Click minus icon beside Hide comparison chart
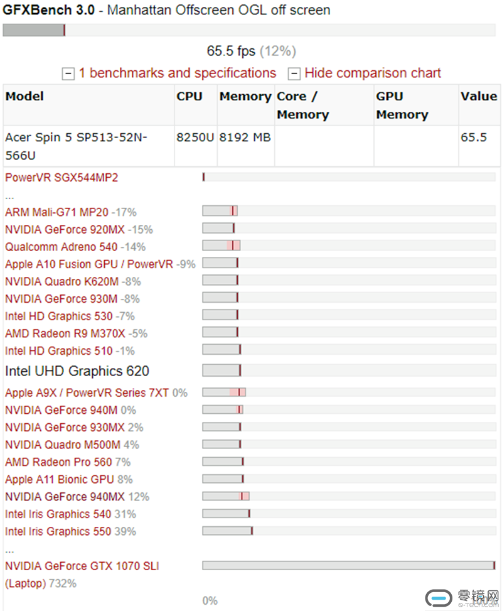 pyautogui.click(x=294, y=73)
